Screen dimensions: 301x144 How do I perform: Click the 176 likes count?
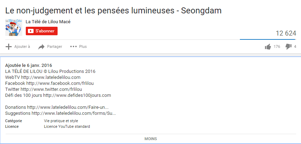tap(277, 46)
